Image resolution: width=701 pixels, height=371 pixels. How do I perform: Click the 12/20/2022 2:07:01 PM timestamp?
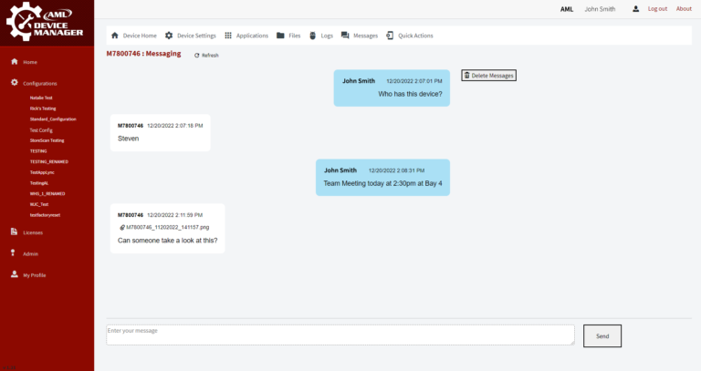(414, 81)
